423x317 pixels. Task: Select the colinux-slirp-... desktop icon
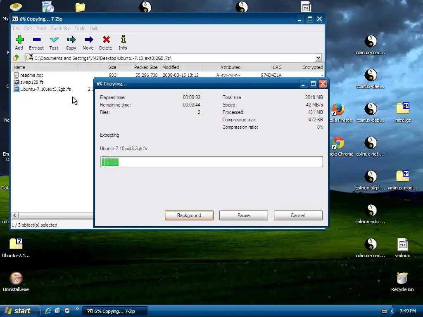coord(370,180)
